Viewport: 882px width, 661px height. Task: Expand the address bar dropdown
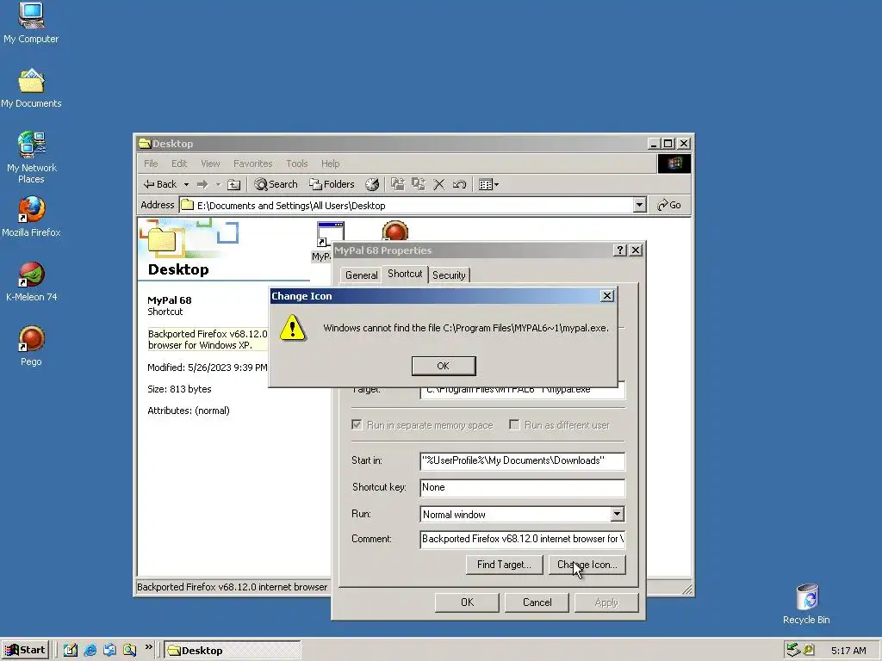coord(639,205)
